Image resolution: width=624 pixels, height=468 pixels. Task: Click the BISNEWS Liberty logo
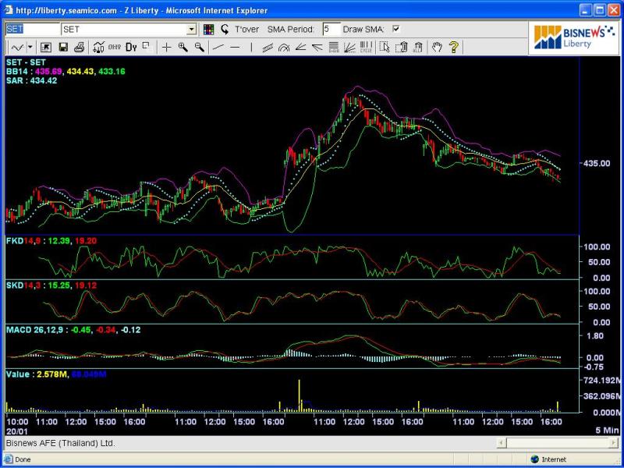(x=574, y=37)
